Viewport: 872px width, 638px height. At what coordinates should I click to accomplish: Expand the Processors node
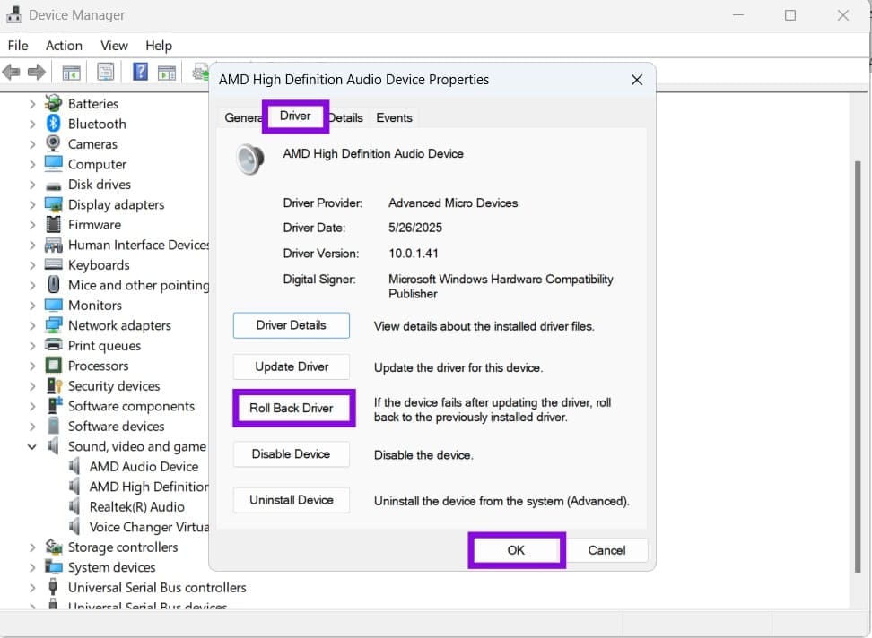(32, 366)
